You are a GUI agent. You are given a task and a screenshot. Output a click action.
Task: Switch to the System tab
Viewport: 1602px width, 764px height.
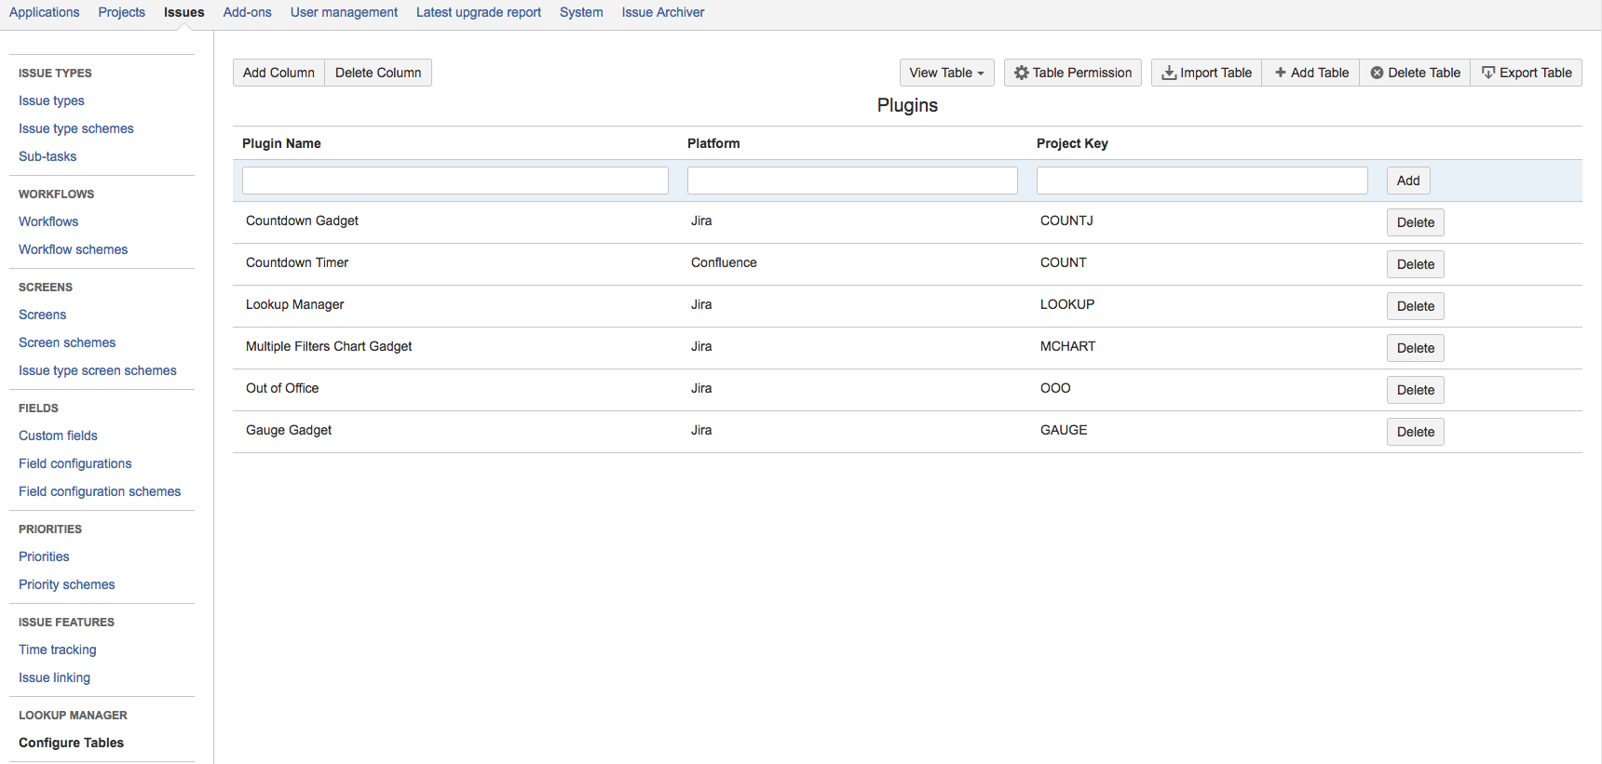[x=581, y=12]
